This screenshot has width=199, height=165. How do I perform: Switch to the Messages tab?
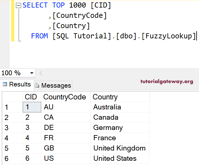point(53,86)
